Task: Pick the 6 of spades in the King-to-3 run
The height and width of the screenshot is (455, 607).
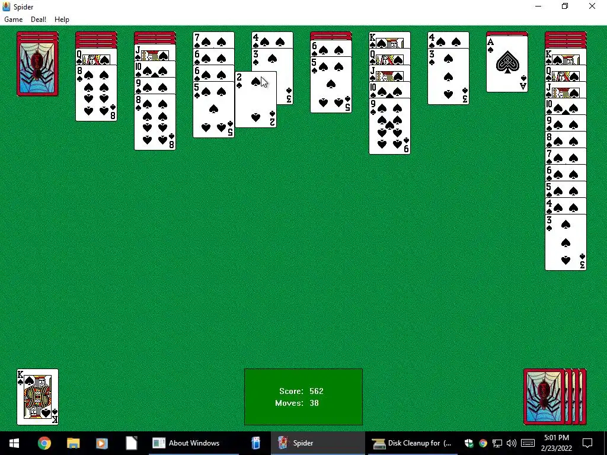Action: click(566, 174)
